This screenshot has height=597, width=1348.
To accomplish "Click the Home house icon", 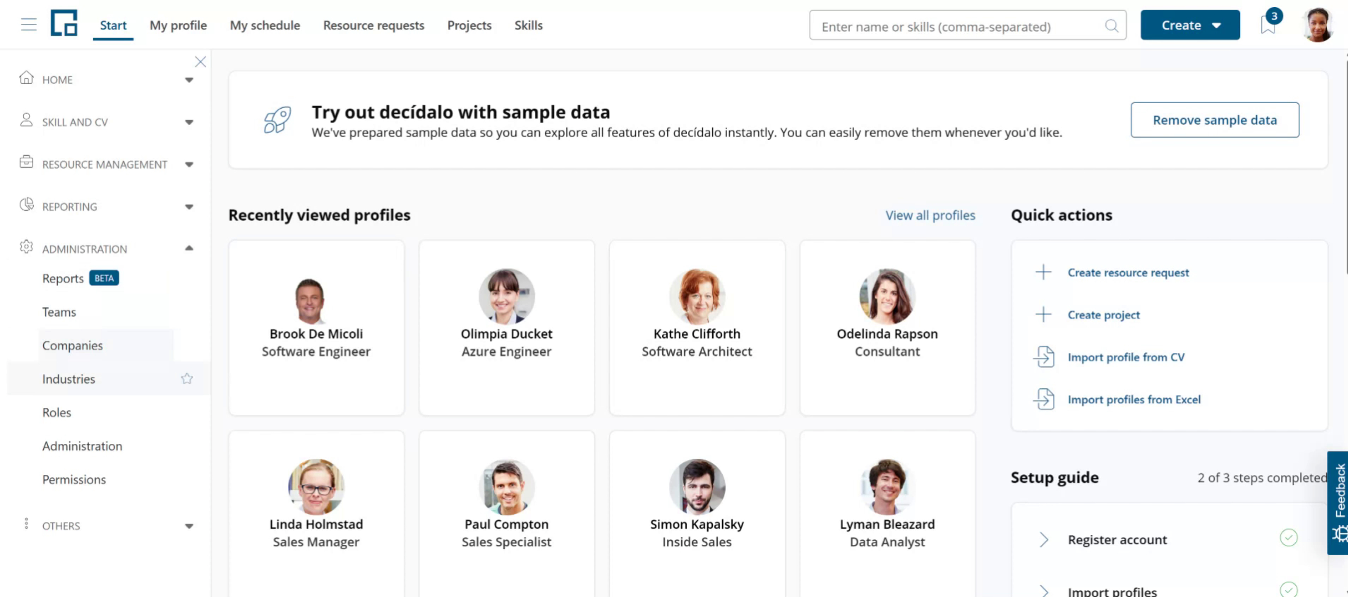I will click(26, 78).
